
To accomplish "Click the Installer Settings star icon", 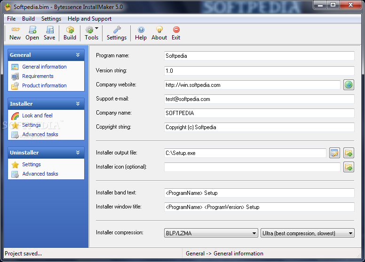I will click(x=15, y=125).
